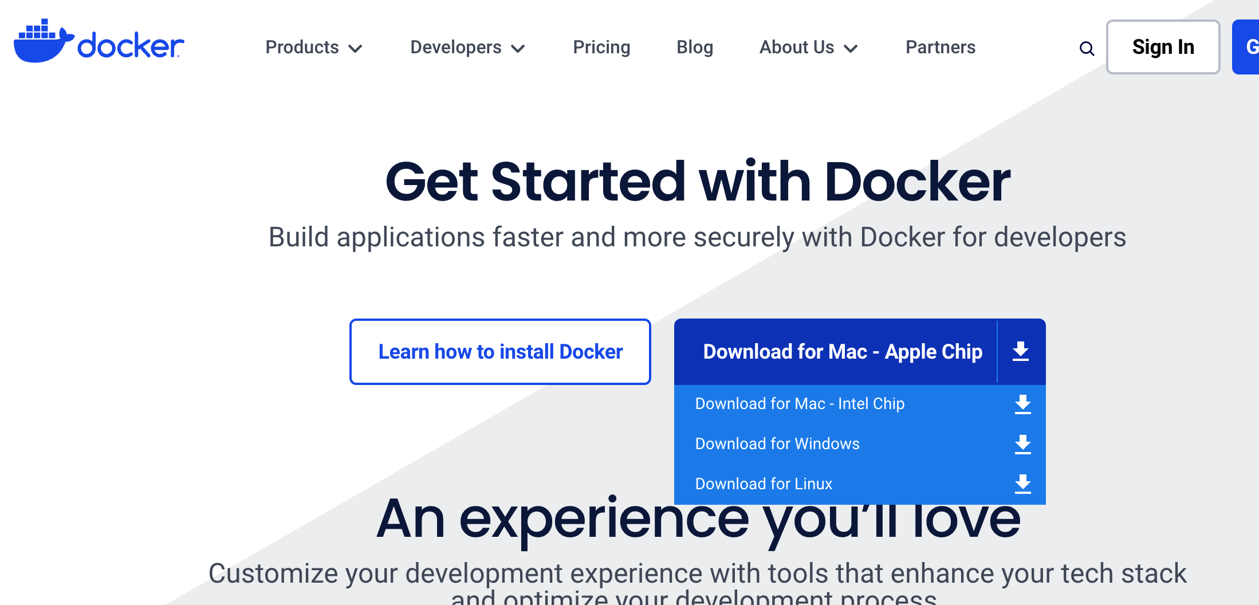Select Download for Mac - Intel Chip

pyautogui.click(x=860, y=404)
